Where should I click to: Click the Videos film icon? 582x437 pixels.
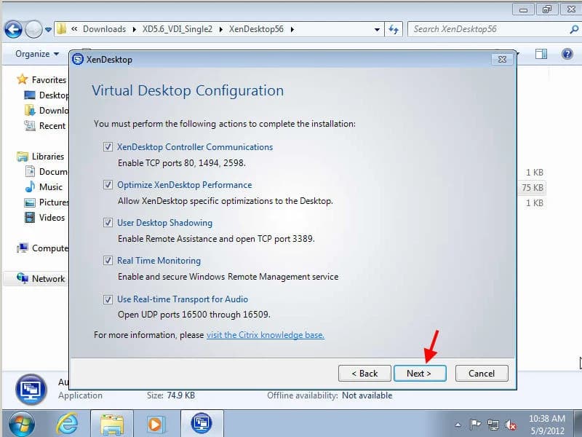click(30, 217)
